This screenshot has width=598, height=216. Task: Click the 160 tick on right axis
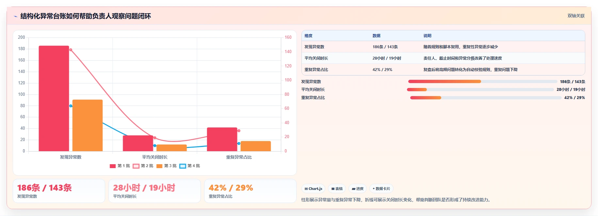(288, 37)
